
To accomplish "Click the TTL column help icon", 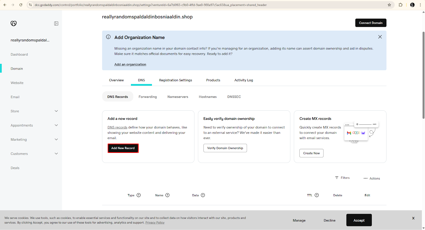I will pos(317,195).
